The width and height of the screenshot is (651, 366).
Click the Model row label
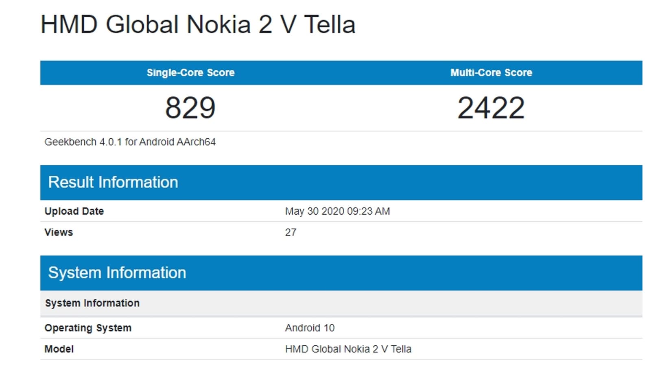point(59,349)
